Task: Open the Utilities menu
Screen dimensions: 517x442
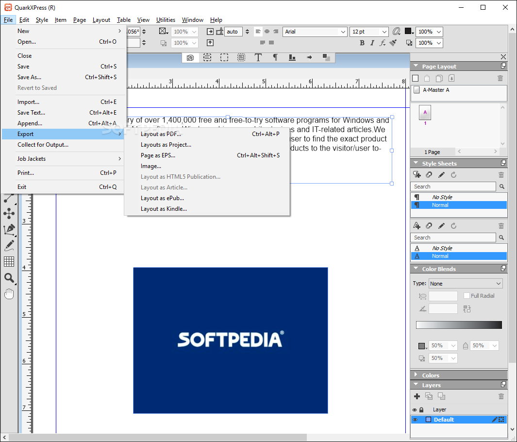Action: (x=166, y=20)
